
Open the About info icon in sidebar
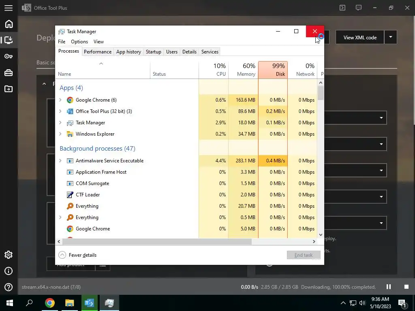click(9, 271)
